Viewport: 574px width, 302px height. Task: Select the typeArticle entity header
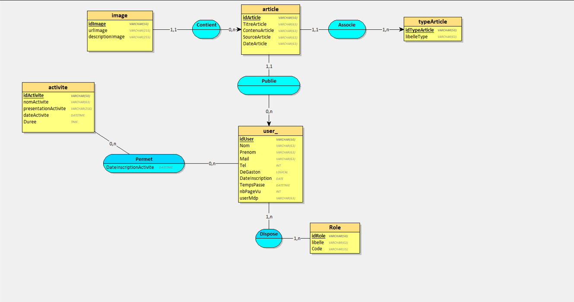pos(432,22)
